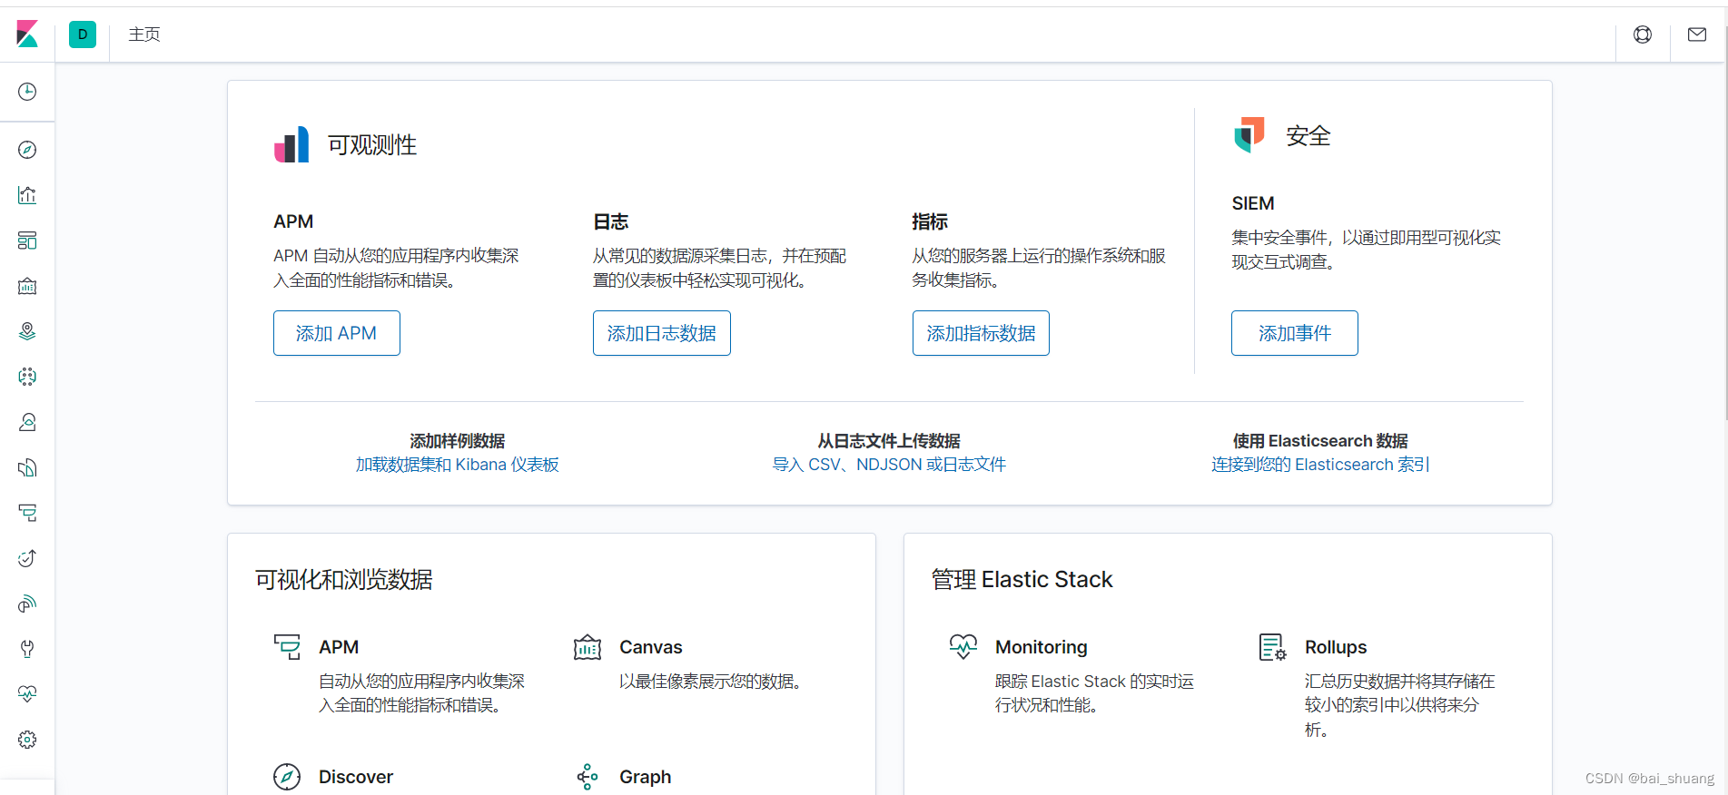Open the Monitoring card title

(x=1042, y=647)
